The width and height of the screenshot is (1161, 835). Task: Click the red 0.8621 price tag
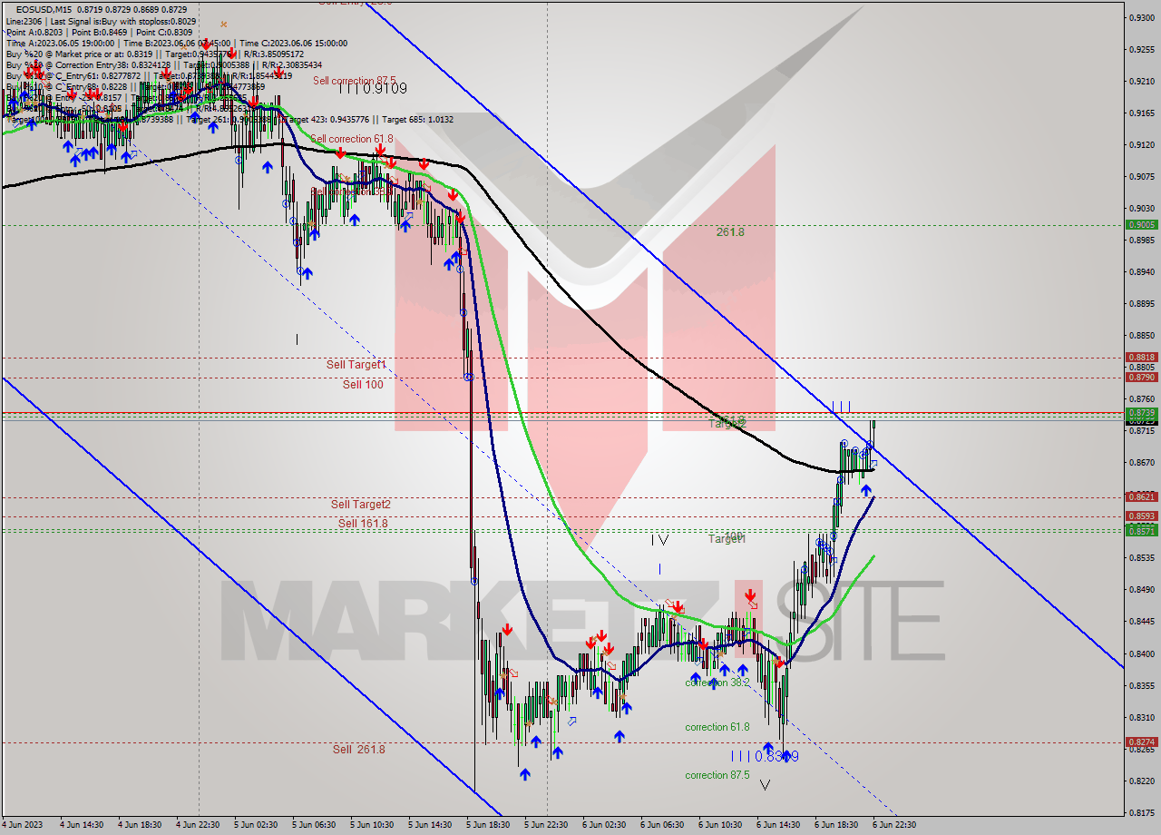click(1141, 496)
